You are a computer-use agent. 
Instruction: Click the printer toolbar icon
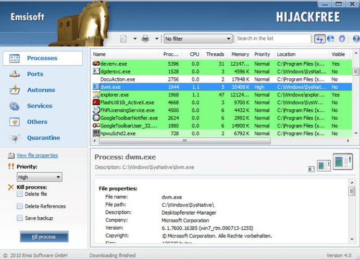point(145,39)
